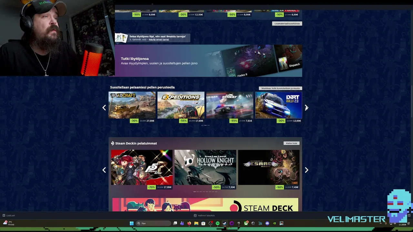413x232 pixels.
Task: Click the 13,99€ price under DiRT Rally 2.0
Action: 297,121
